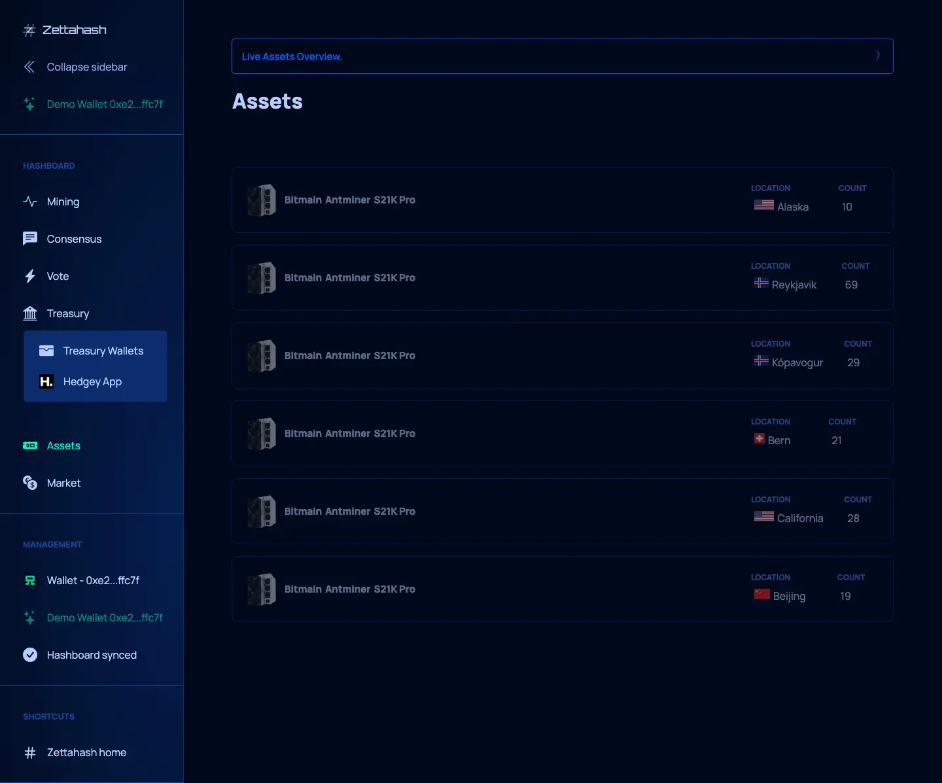Viewport: 942px width, 783px height.
Task: Open Treasury Wallets submenu item
Action: pyautogui.click(x=103, y=351)
